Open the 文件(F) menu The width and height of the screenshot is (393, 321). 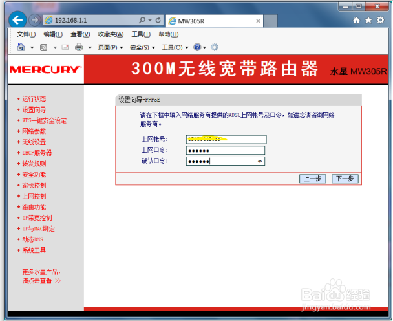27,34
